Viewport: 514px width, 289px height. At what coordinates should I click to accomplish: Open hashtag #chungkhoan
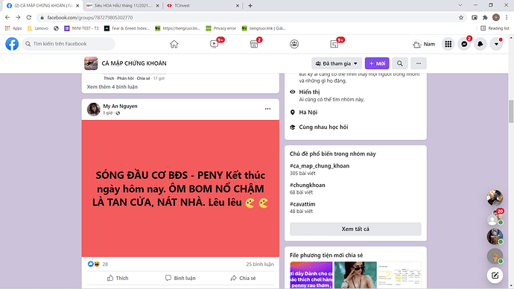[307, 185]
